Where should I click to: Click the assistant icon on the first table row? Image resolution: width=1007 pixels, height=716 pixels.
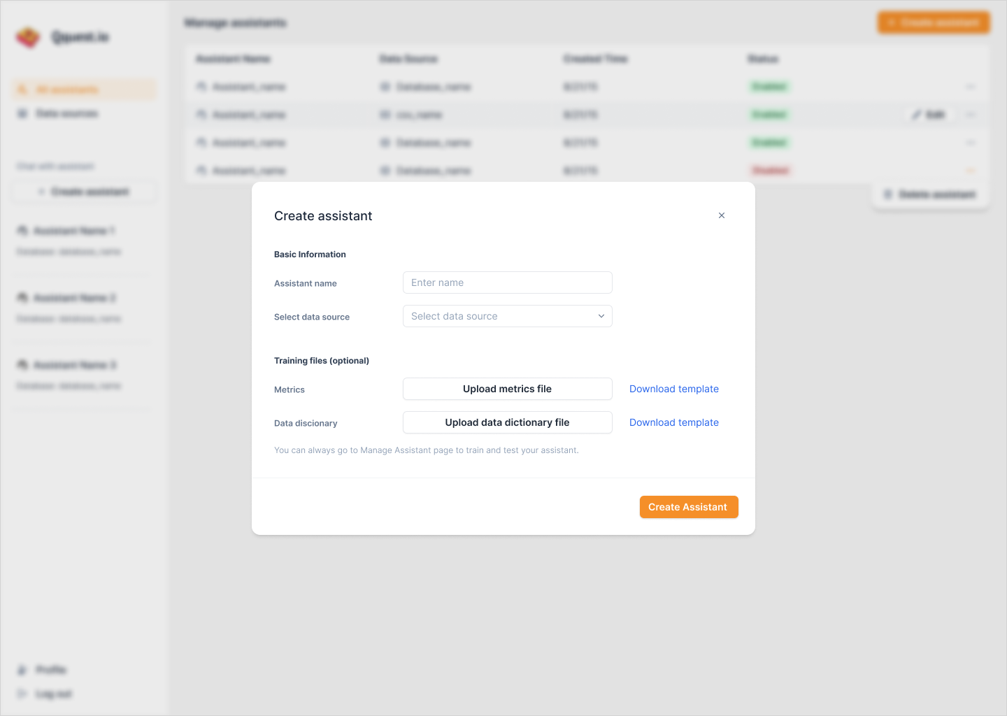(201, 87)
